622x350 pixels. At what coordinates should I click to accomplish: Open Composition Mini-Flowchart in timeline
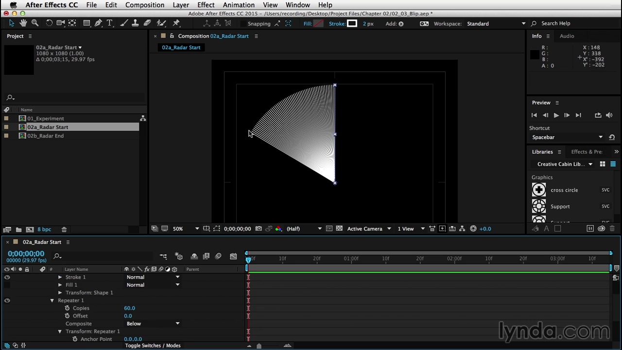163,256
